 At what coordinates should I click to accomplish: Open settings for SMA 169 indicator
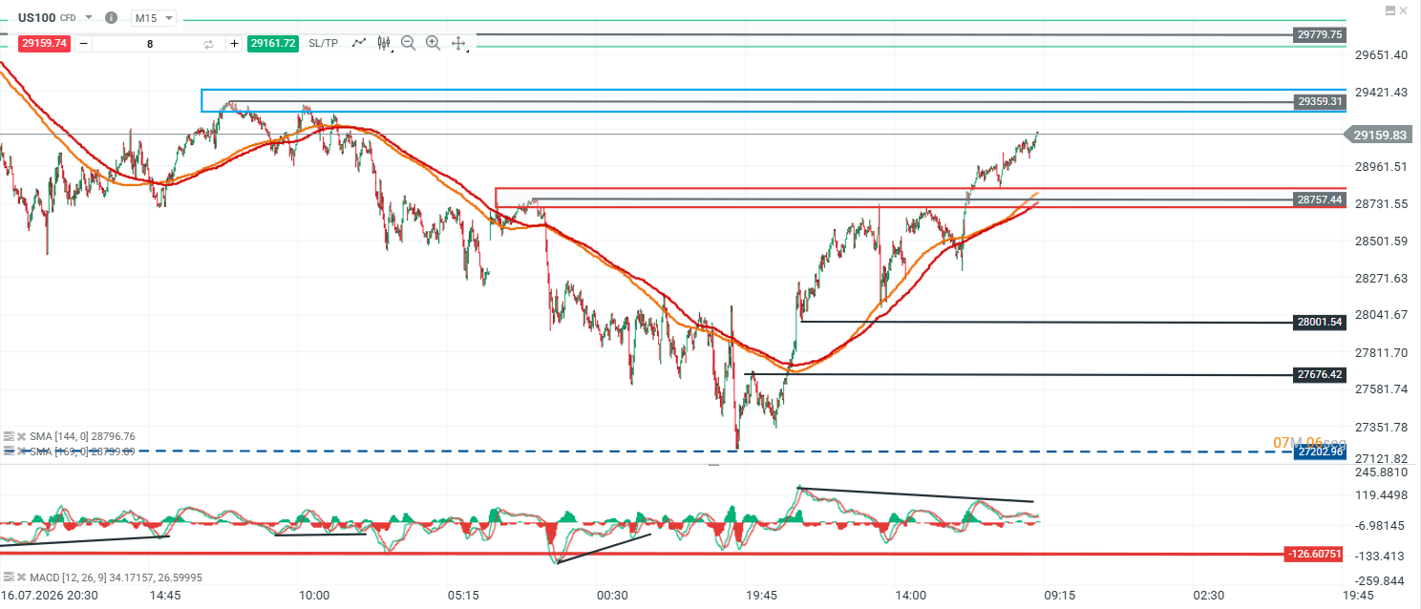pyautogui.click(x=9, y=451)
